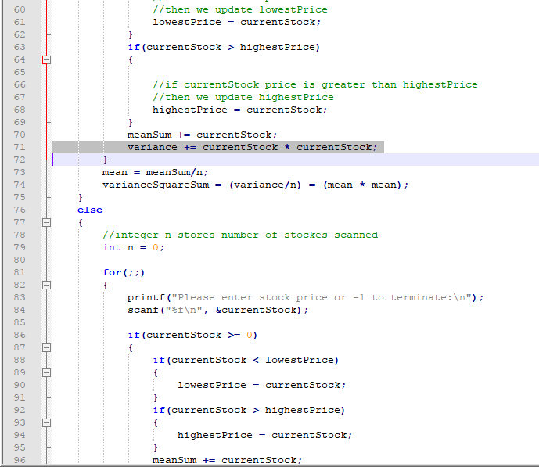539x467 pixels.
Task: Collapse the code fold at line 64
Action: click(46, 59)
